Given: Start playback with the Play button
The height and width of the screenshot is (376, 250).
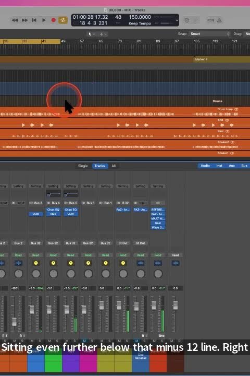Looking at the screenshot, I should 44,20.
